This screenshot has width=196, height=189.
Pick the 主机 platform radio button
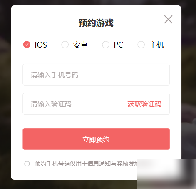coord(141,45)
